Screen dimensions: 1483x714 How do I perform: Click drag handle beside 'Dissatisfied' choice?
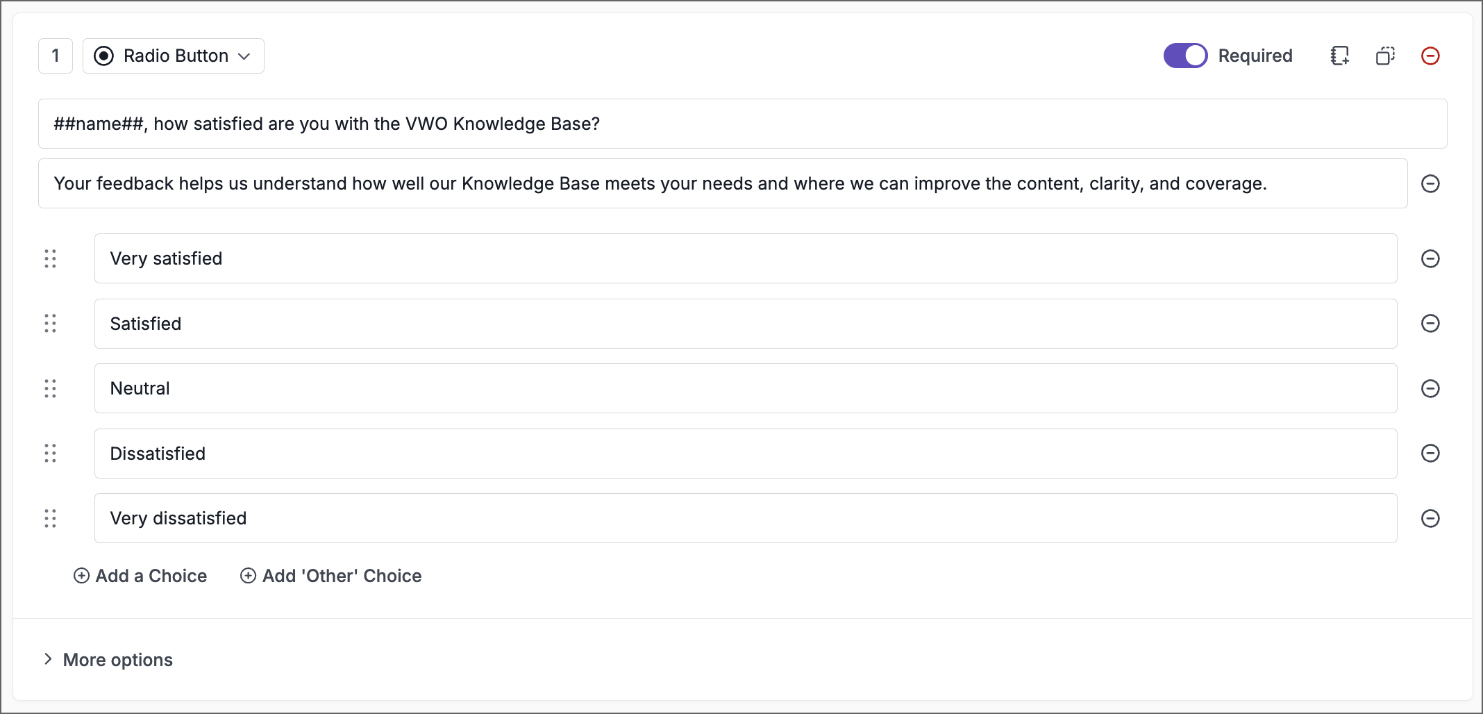pyautogui.click(x=50, y=454)
